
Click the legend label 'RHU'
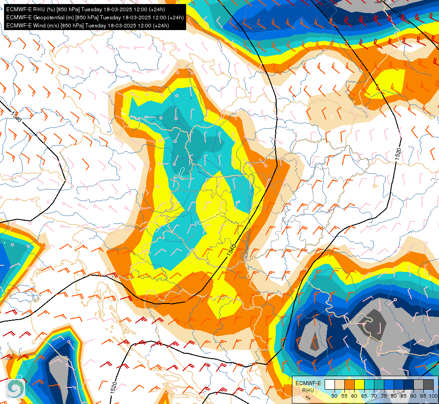tap(308, 390)
